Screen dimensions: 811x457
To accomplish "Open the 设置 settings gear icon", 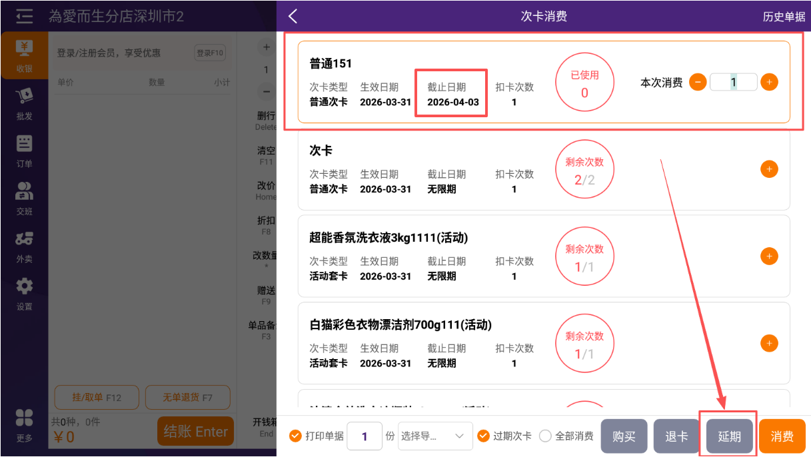I will tap(24, 294).
